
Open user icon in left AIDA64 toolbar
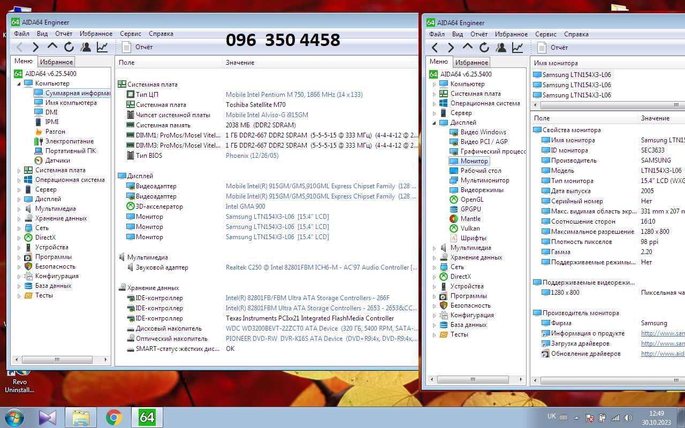point(86,47)
